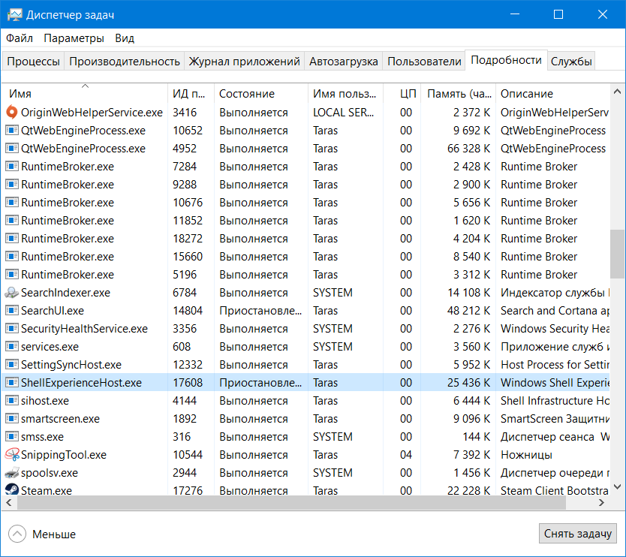Click the vertical scrollbar down arrow

[x=617, y=486]
